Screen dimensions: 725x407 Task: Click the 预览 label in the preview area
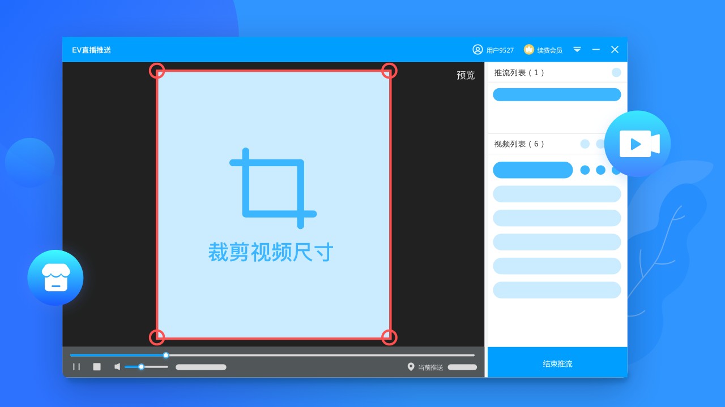(x=466, y=76)
